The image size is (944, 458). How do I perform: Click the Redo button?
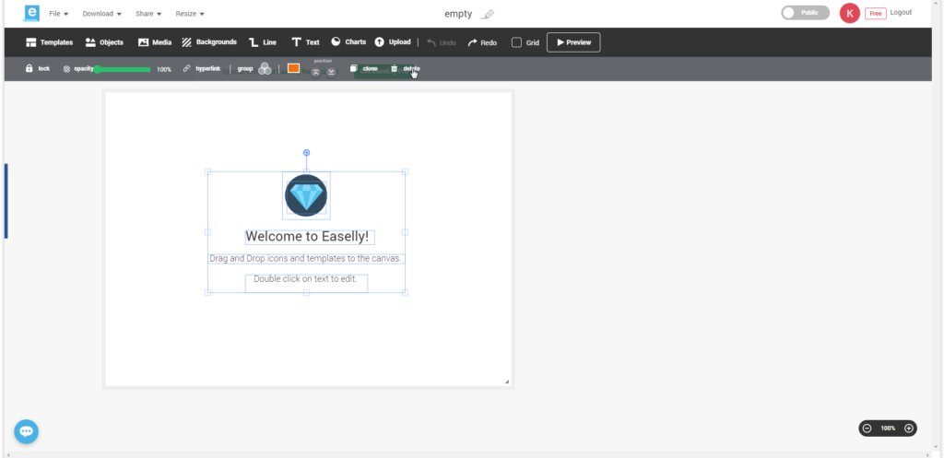(482, 42)
